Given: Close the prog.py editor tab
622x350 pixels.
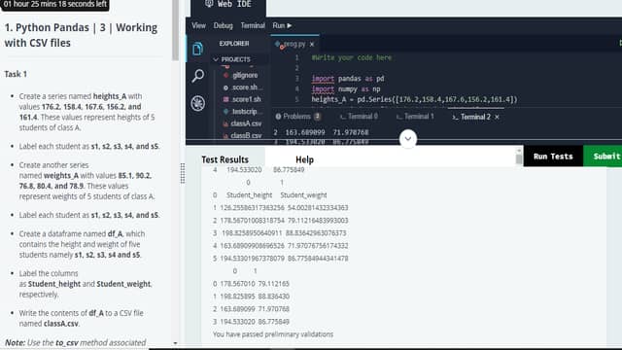Looking at the screenshot, I should [312, 44].
